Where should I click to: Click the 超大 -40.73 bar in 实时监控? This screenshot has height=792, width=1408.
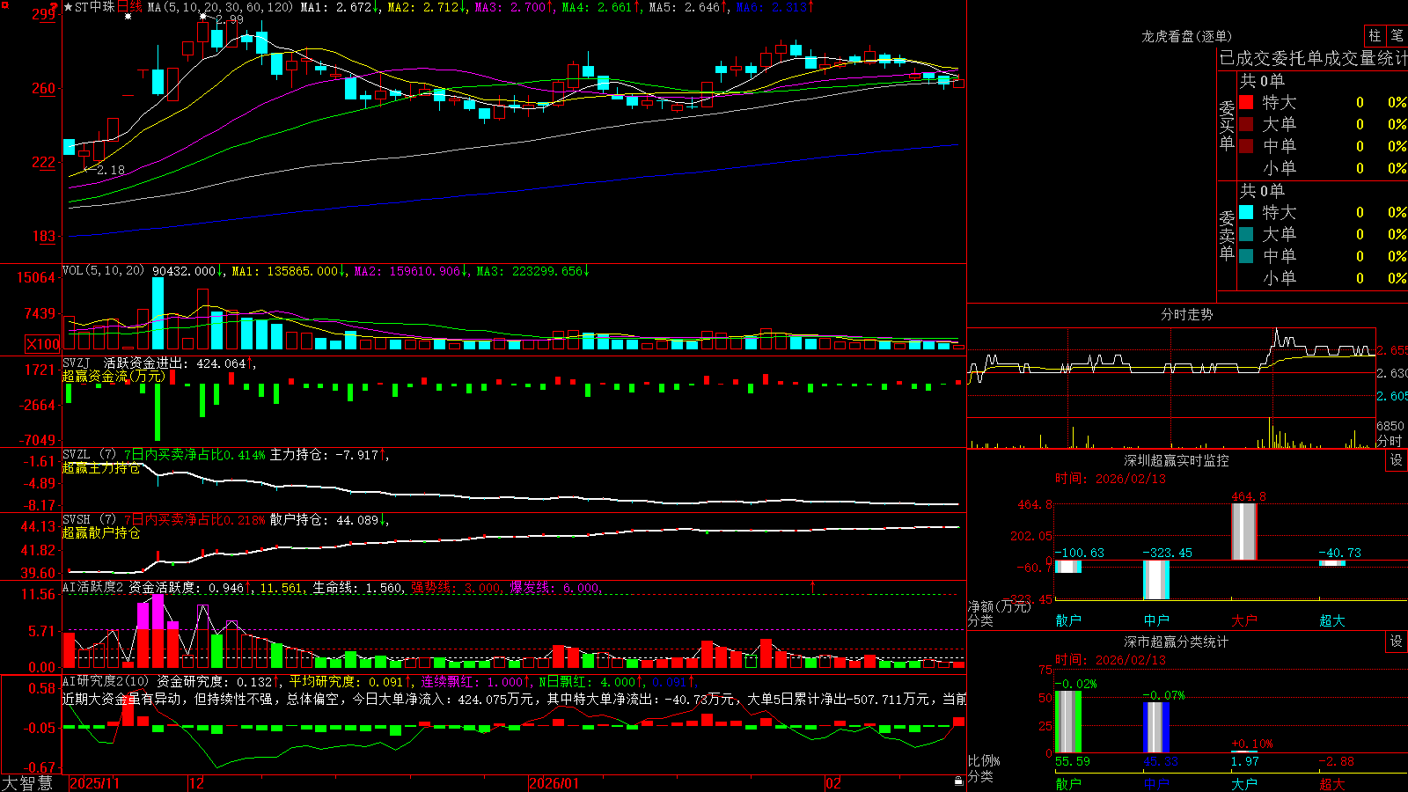[x=1332, y=563]
